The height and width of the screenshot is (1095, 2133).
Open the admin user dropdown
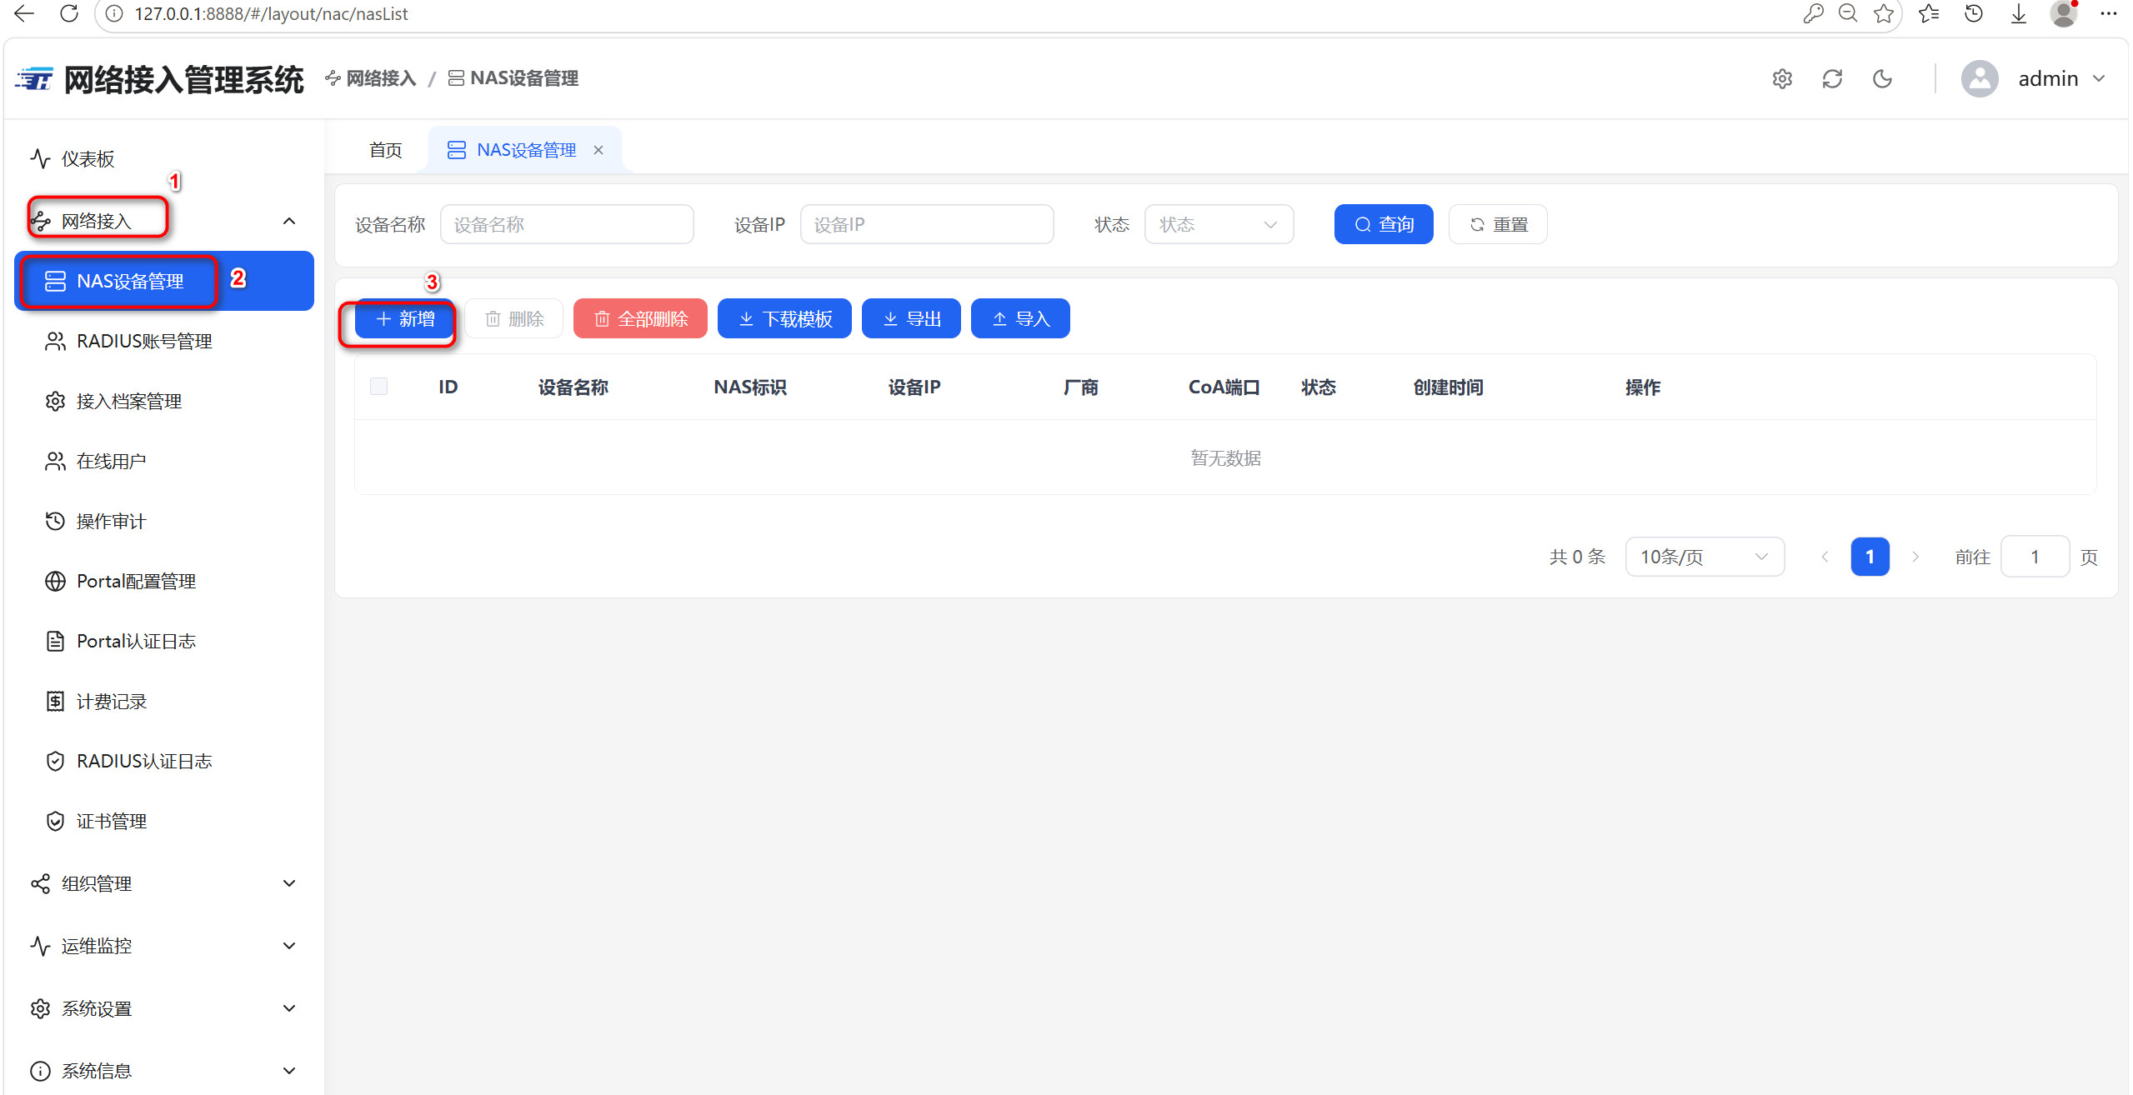(2061, 78)
